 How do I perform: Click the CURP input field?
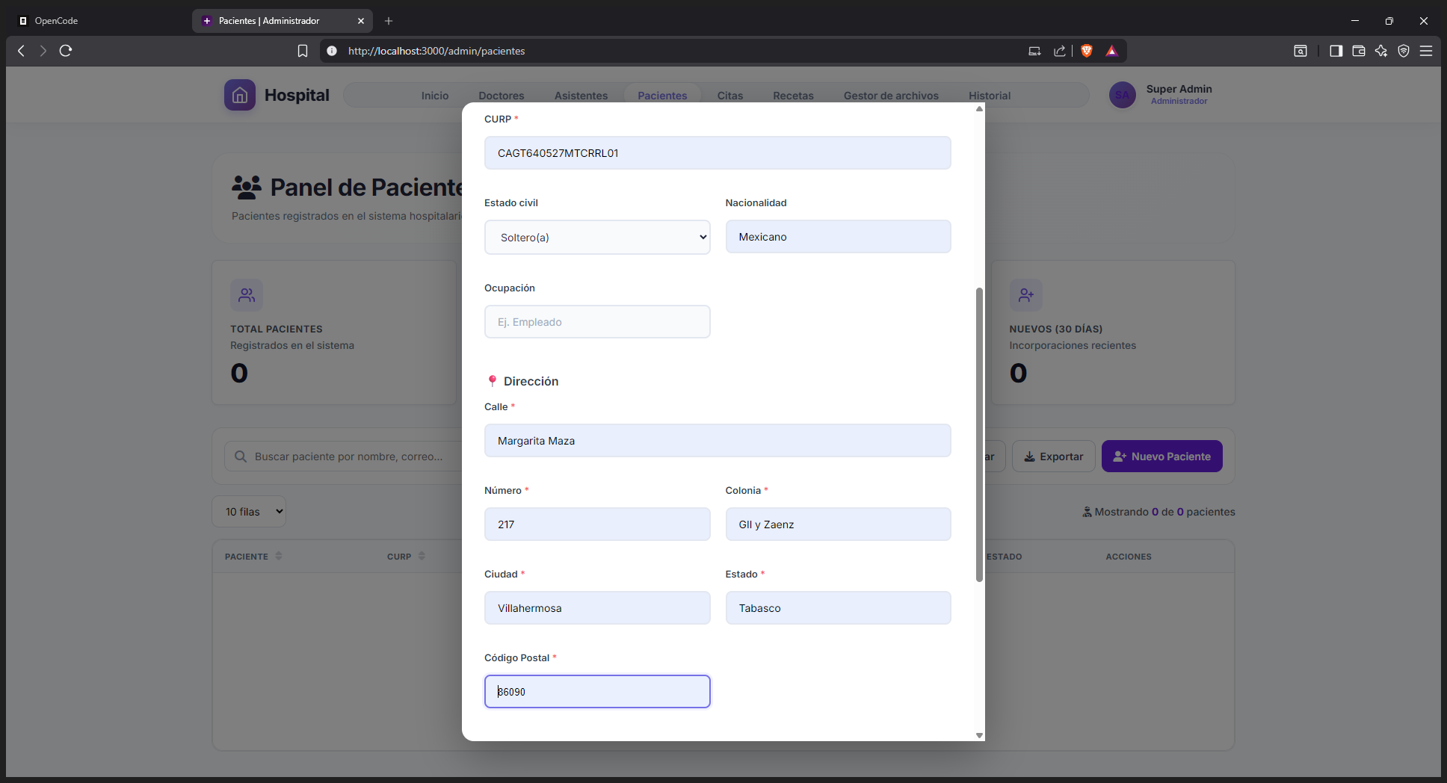718,153
